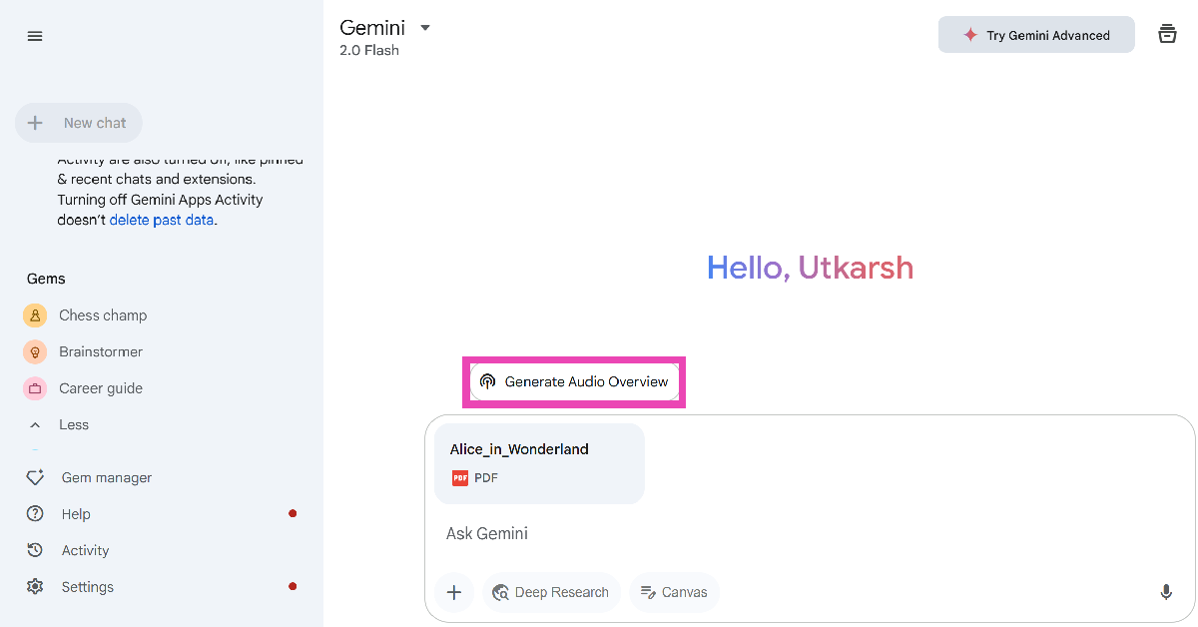Click the microphone voice input icon
This screenshot has height=627, width=1198.
click(1165, 592)
